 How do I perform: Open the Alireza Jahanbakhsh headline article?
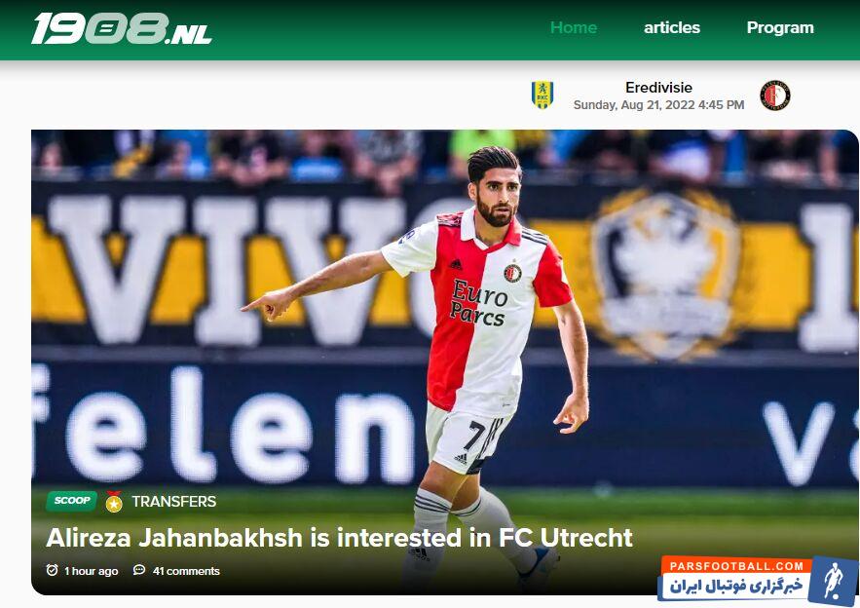tap(339, 538)
